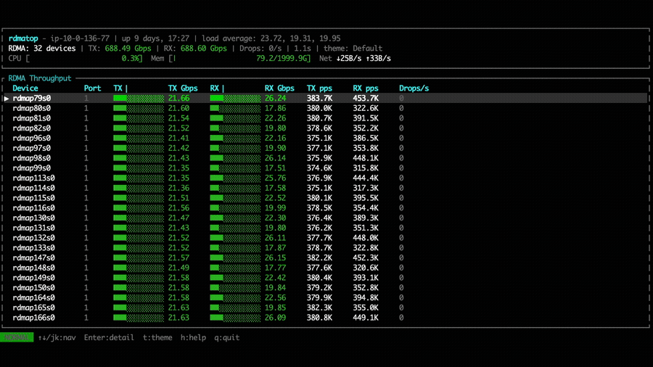
Task: Click the RX pps column header
Action: [366, 88]
